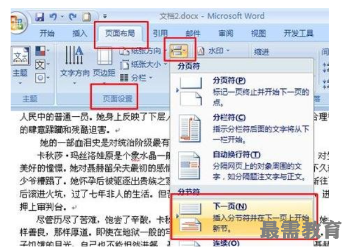Click the 缩进 indent label

261,52
